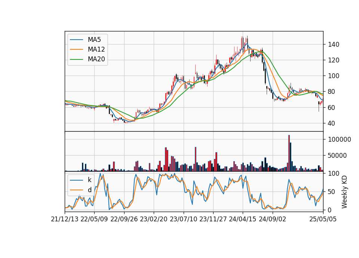The height and width of the screenshot is (258, 359).
Task: Click the MA5 legend label
Action: [94, 40]
